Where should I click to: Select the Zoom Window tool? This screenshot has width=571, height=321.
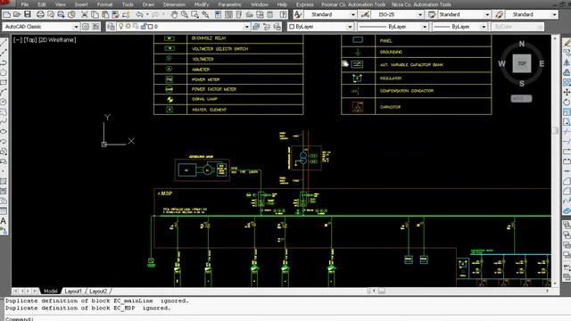click(195, 14)
